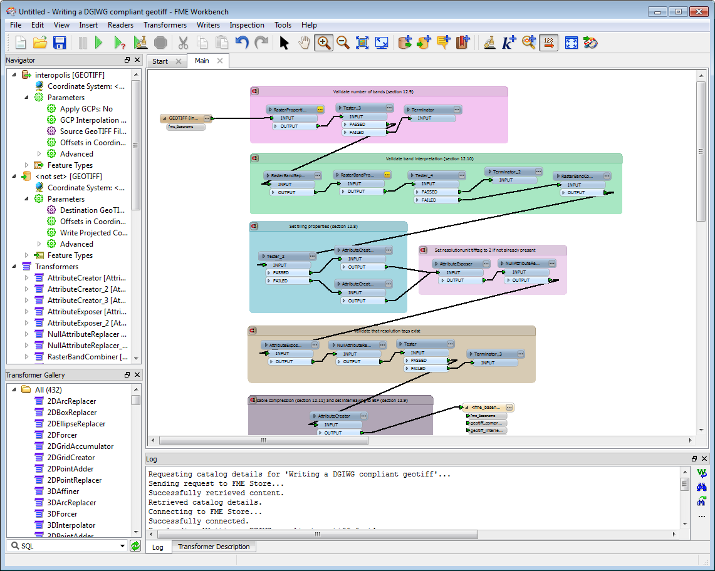Open the SQL search dropdown arrow
The height and width of the screenshot is (571, 715).
pyautogui.click(x=122, y=545)
